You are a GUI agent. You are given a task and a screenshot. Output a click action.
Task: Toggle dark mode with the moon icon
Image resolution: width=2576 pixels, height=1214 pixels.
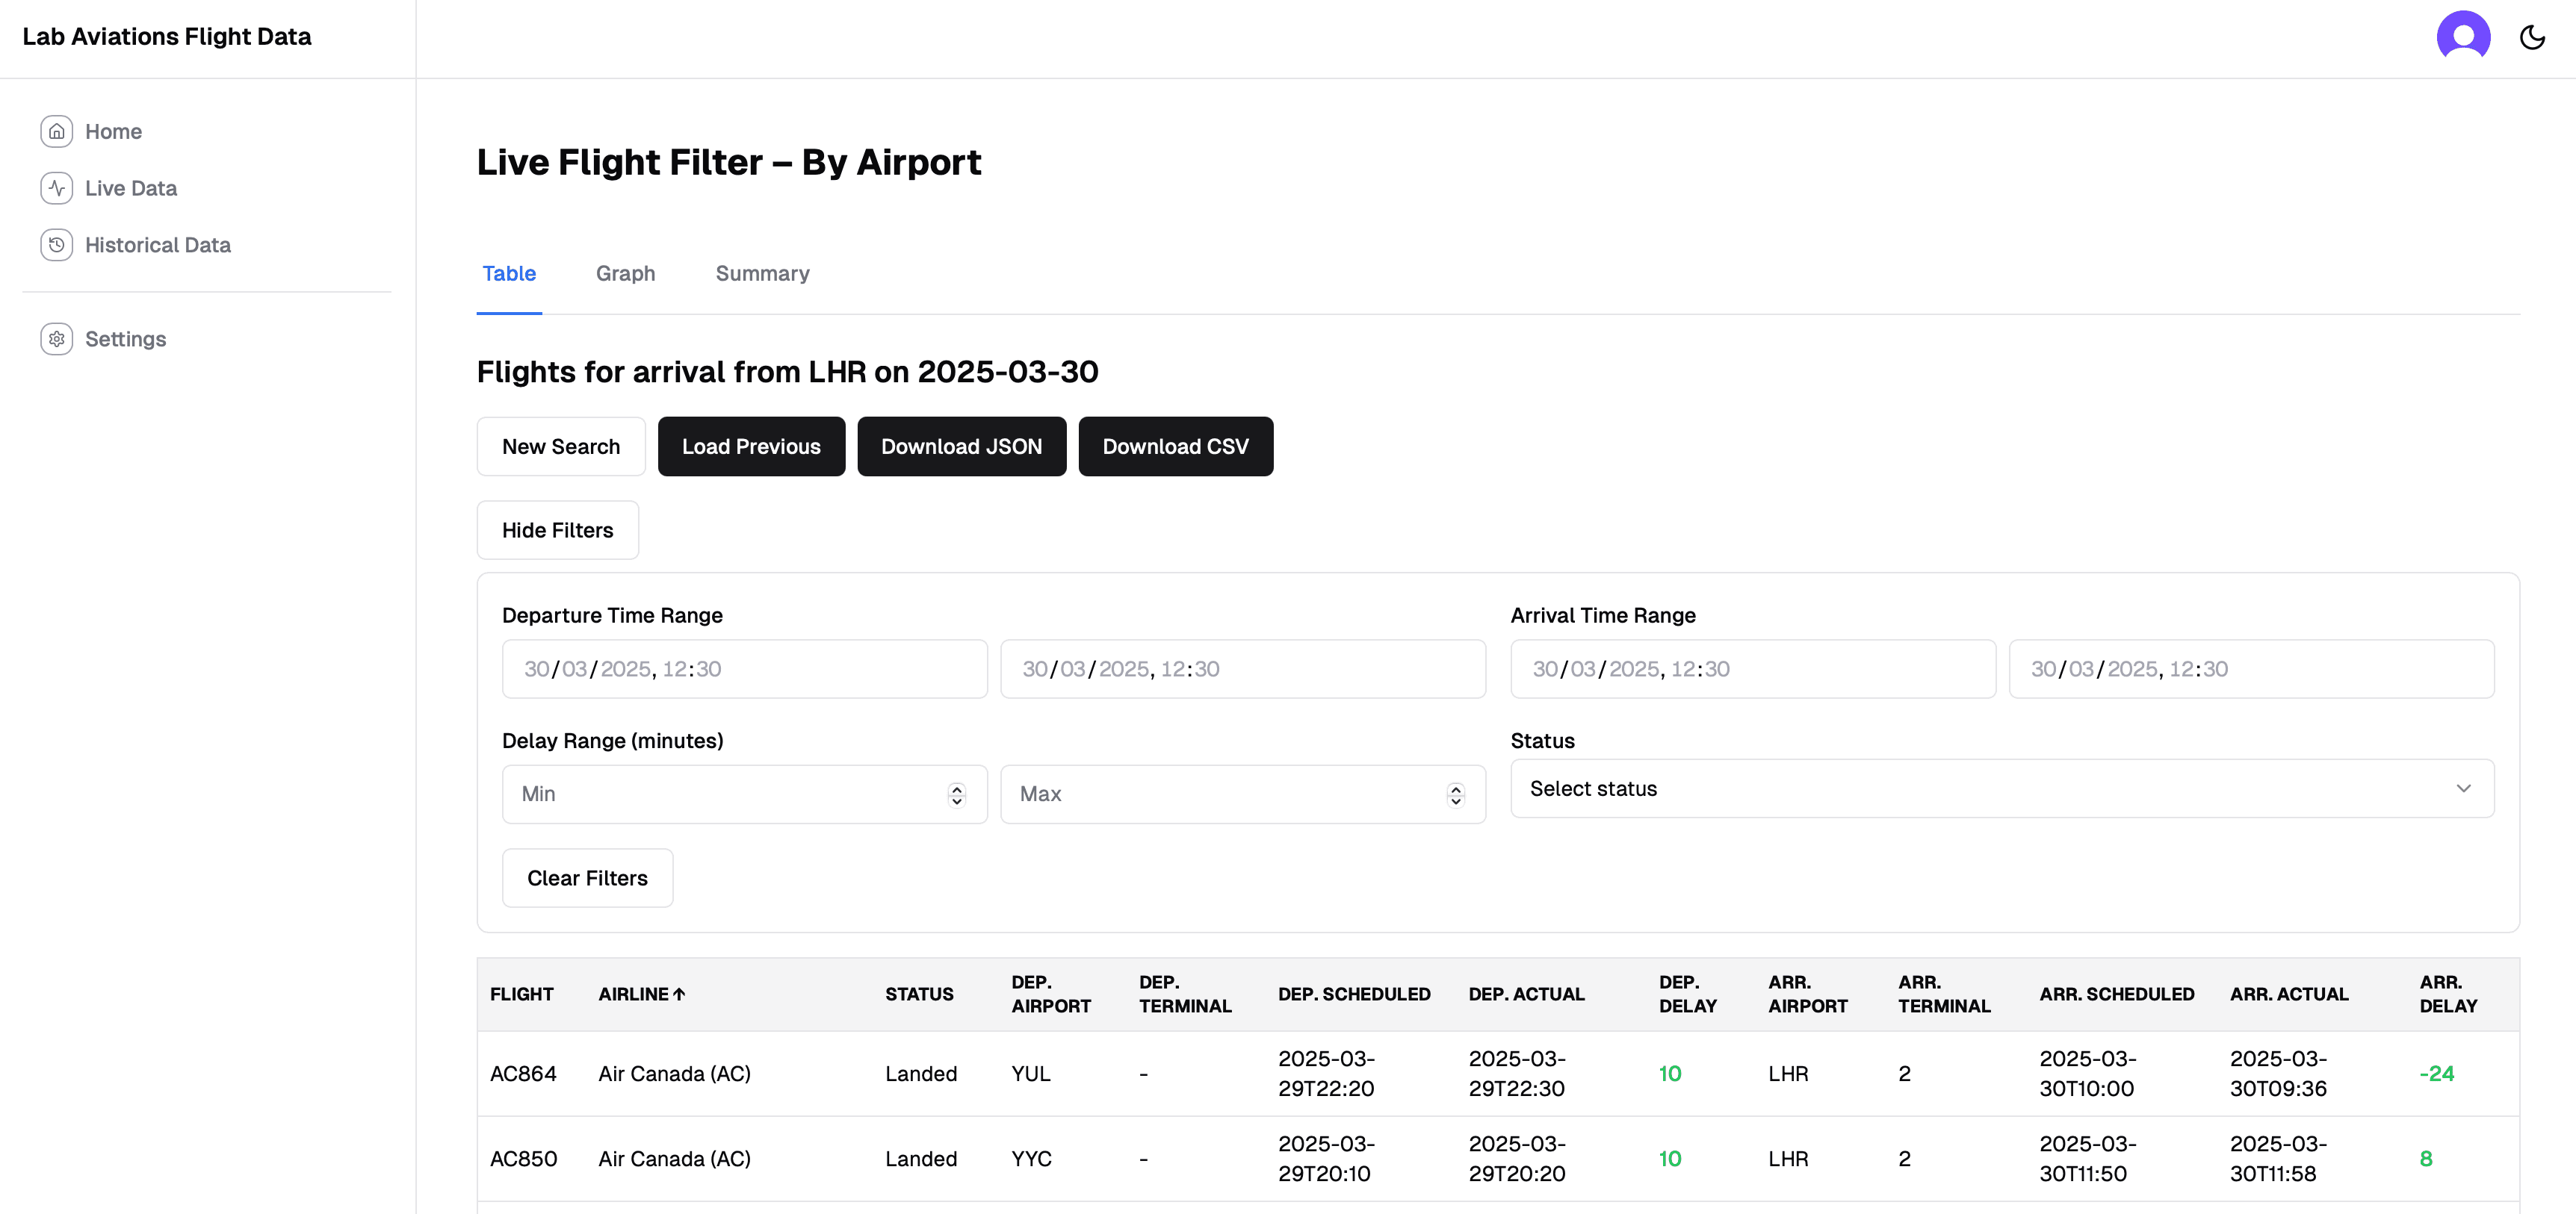[x=2533, y=37]
